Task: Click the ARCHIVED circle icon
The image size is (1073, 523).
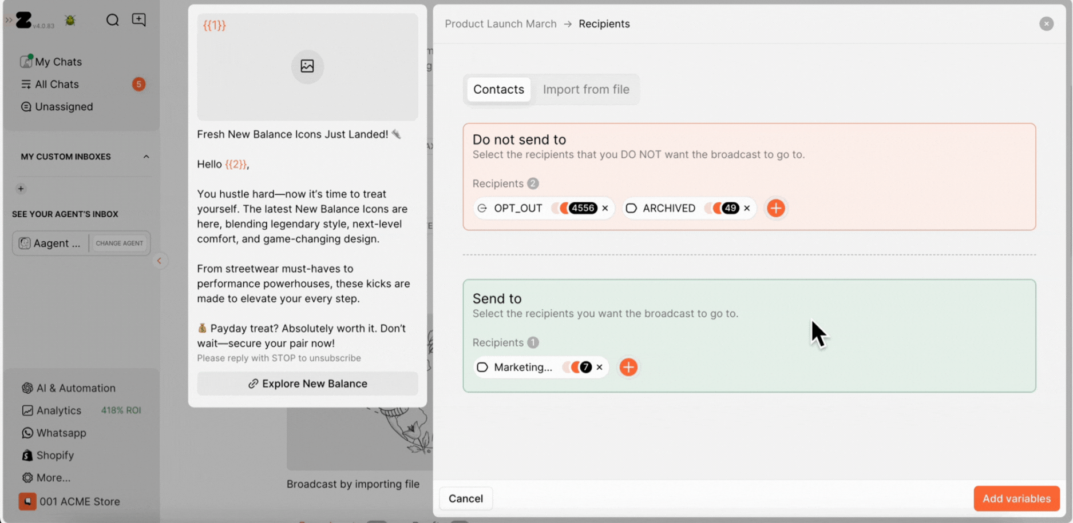Action: click(x=631, y=208)
